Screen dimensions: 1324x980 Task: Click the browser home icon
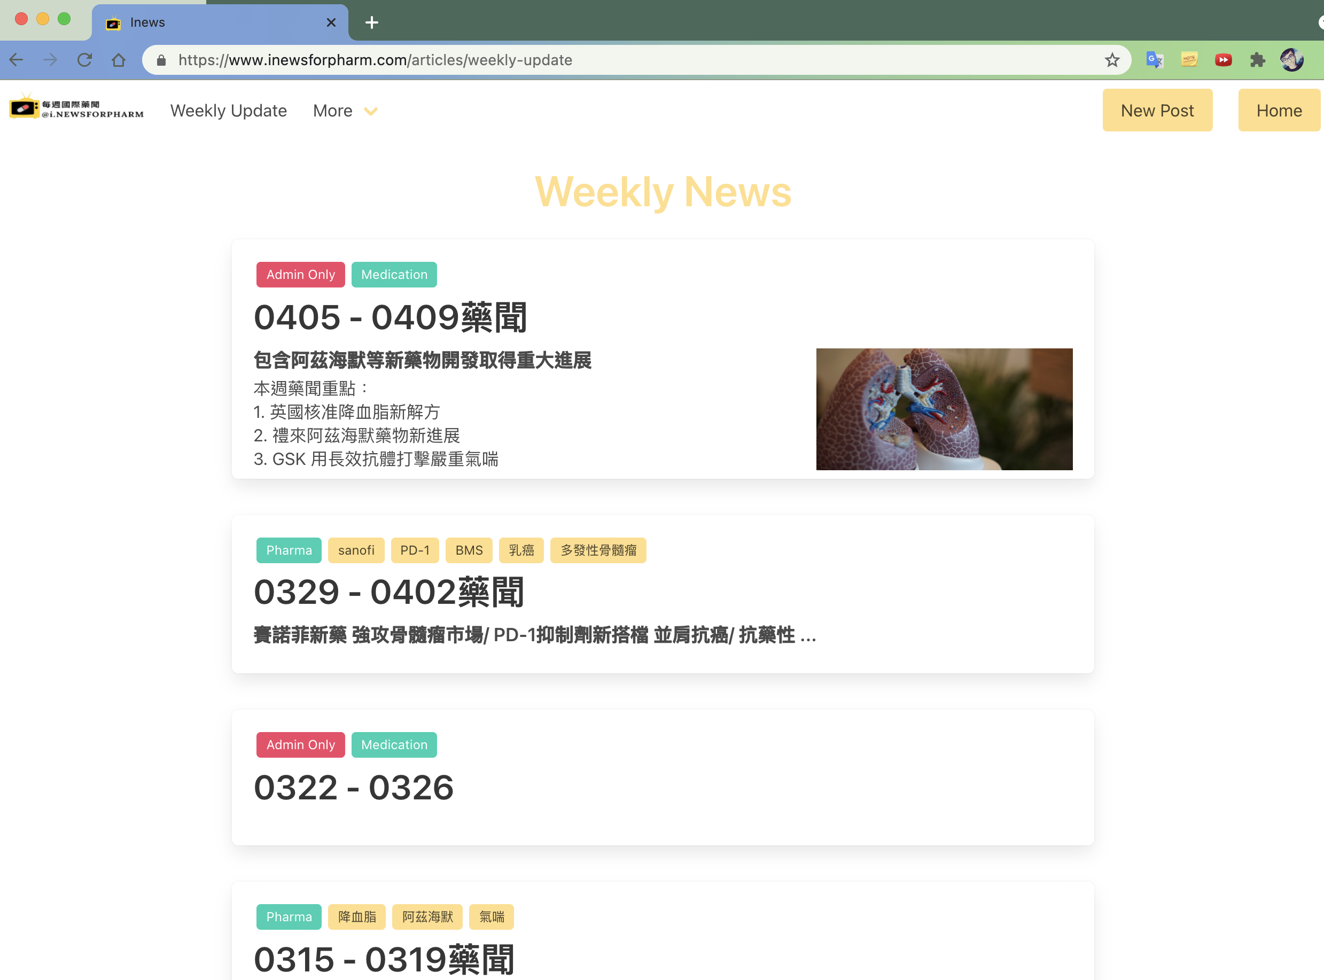(x=119, y=60)
